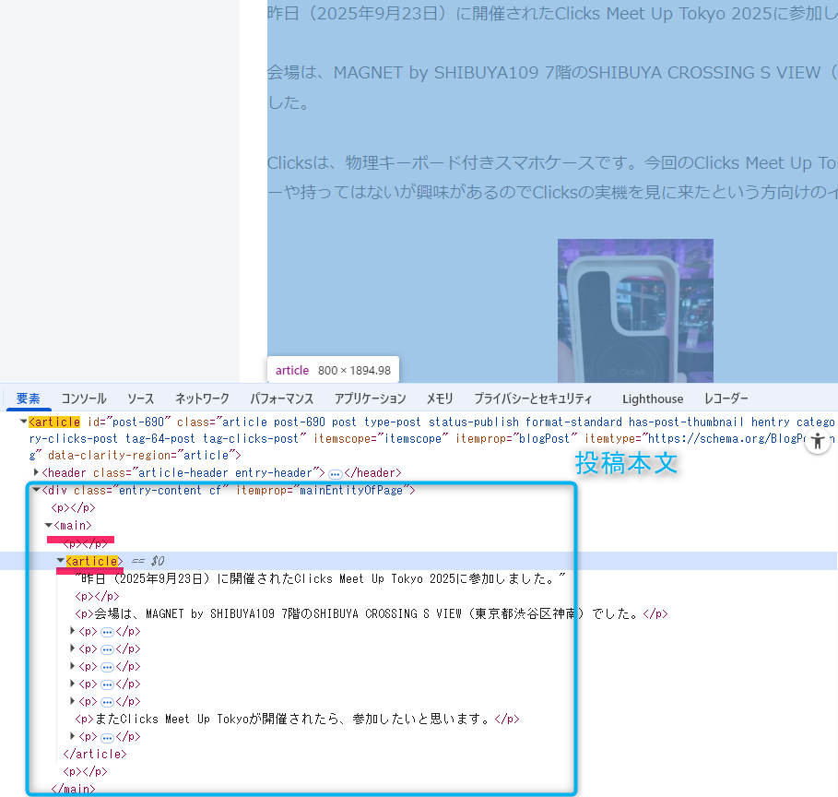Collapse the main element node

(48, 525)
